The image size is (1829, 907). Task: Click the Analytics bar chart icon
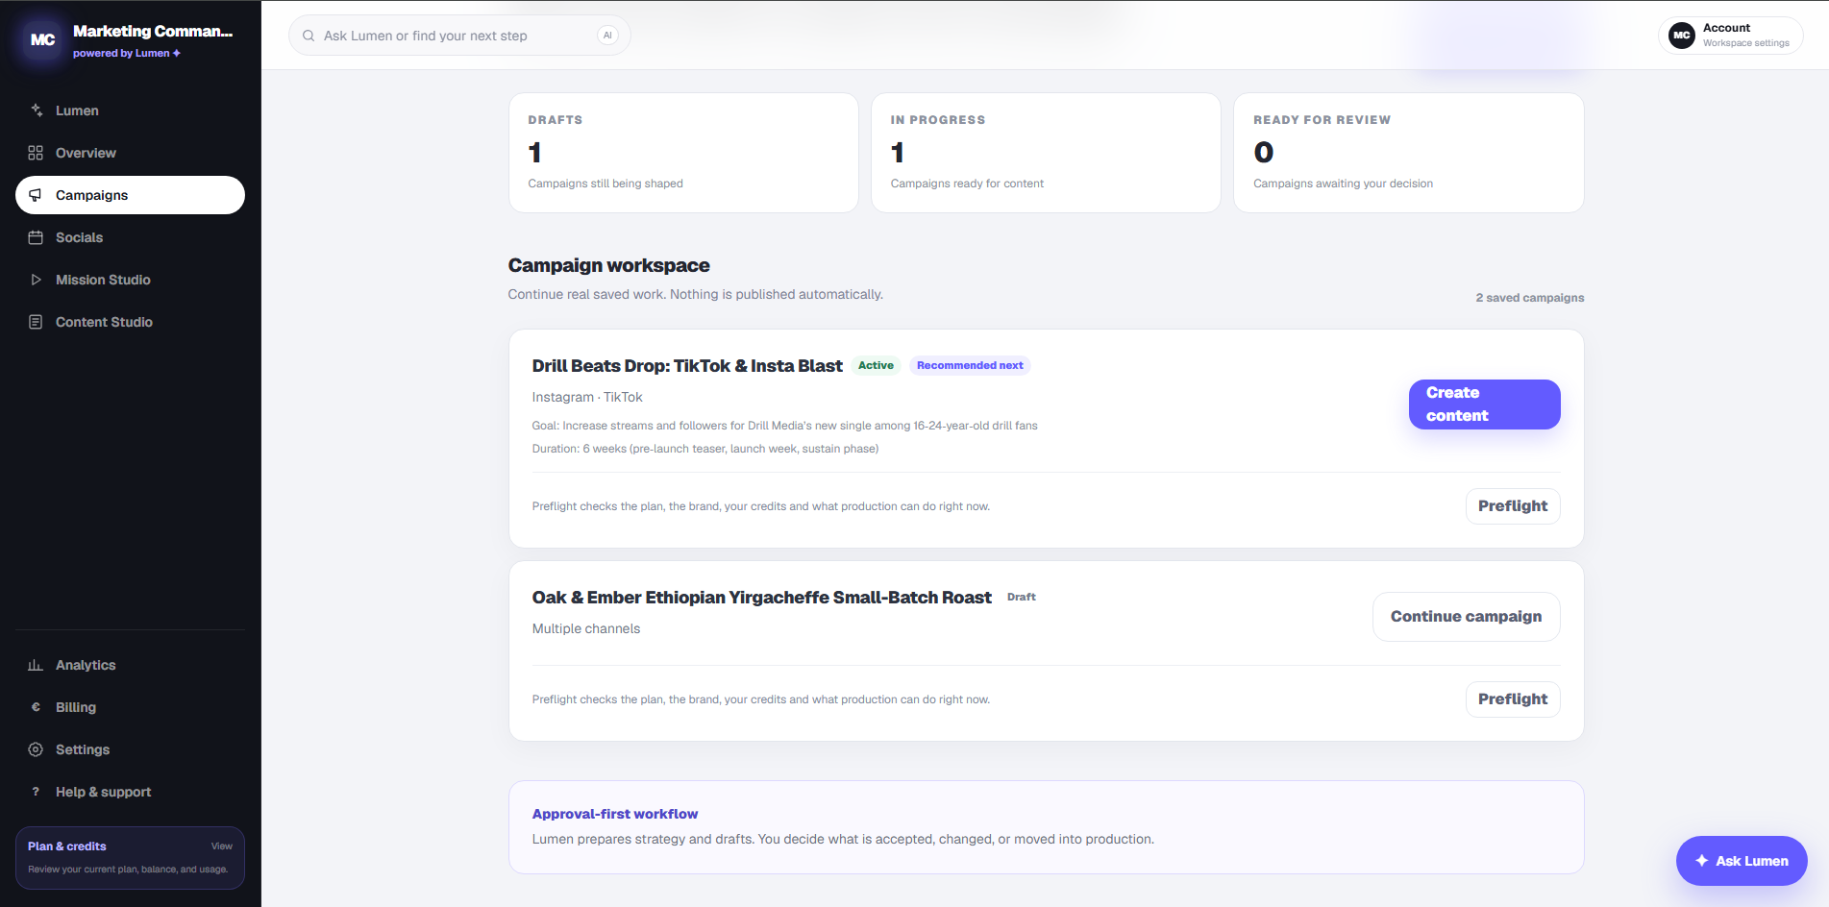point(36,665)
